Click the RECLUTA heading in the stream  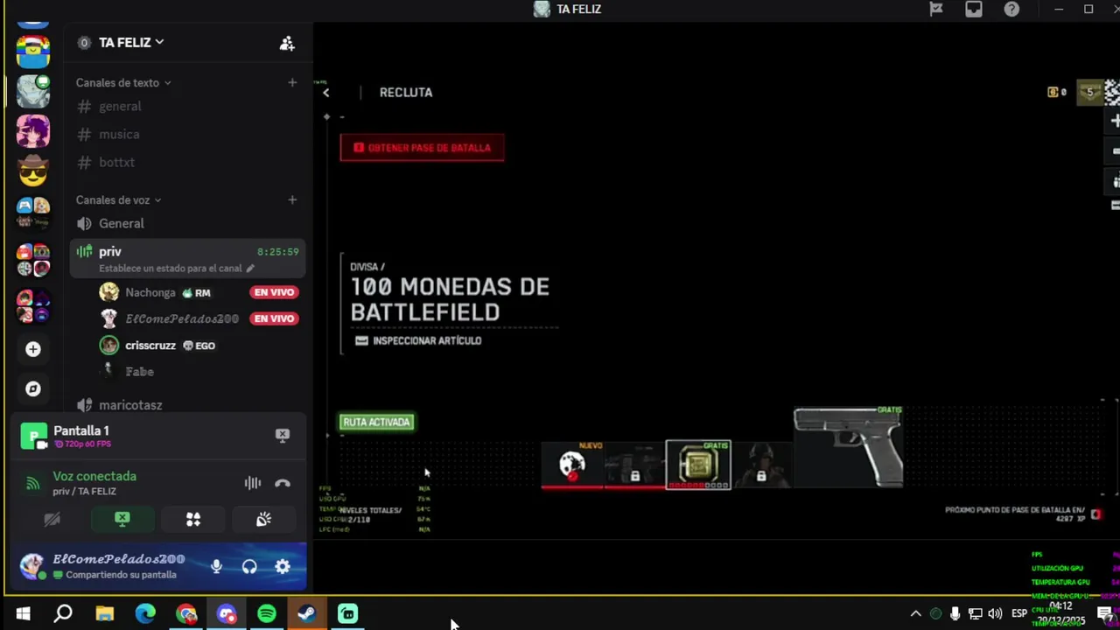pos(406,92)
